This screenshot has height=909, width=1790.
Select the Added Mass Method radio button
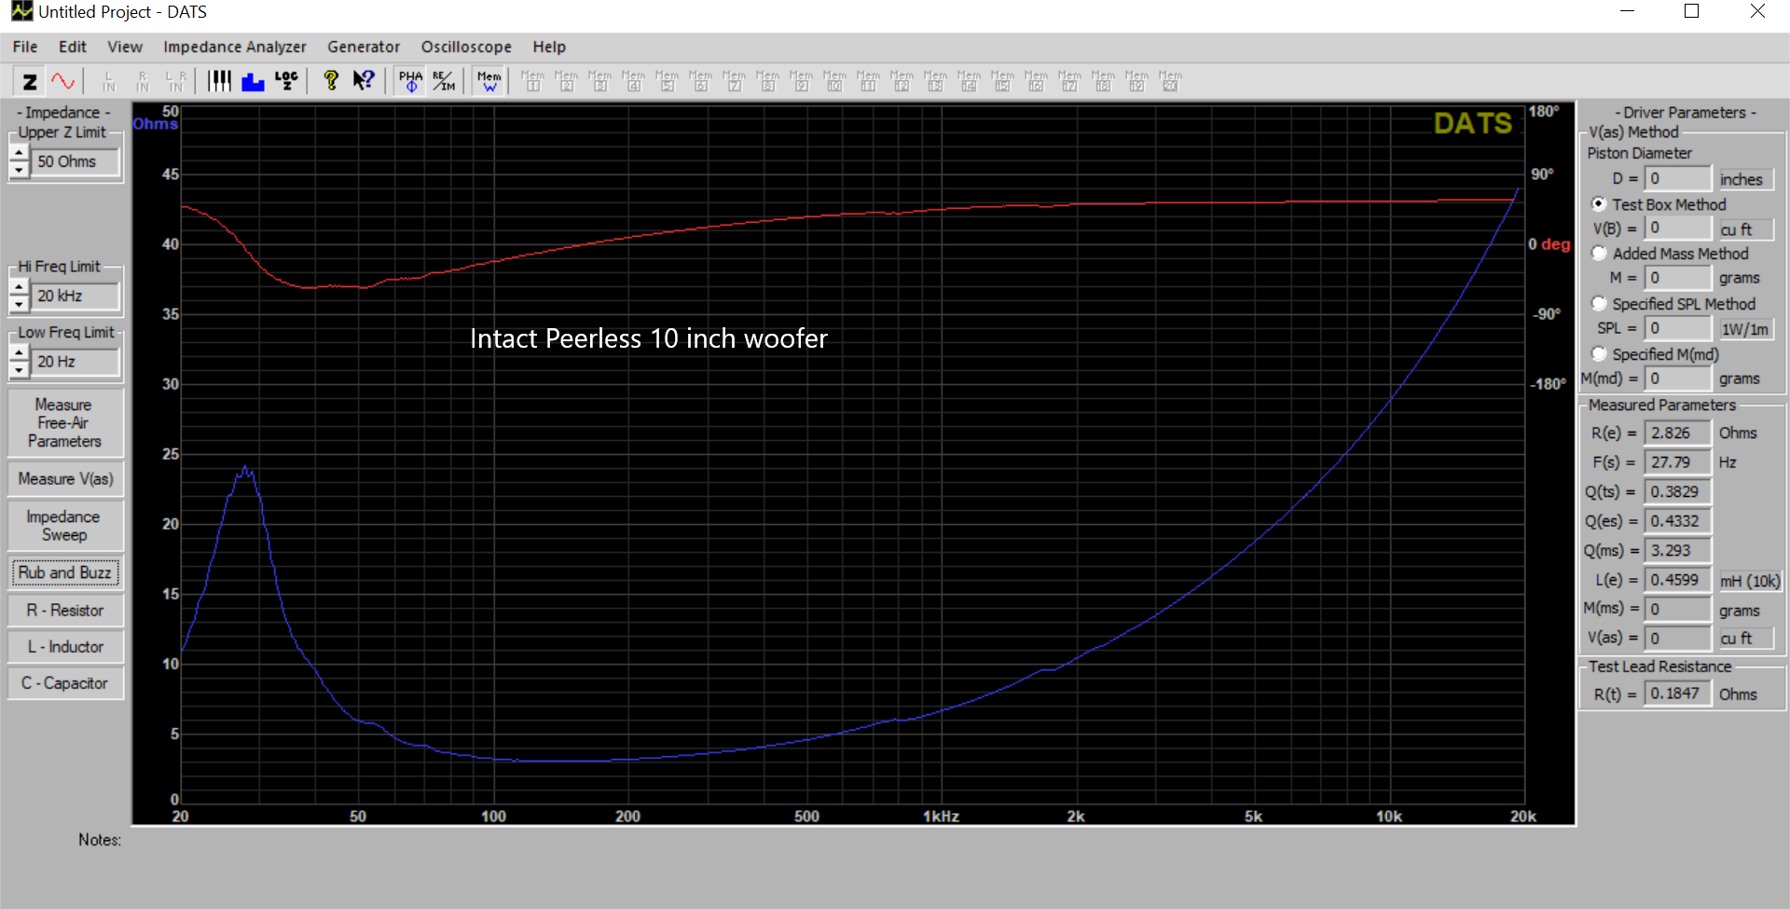(1599, 253)
